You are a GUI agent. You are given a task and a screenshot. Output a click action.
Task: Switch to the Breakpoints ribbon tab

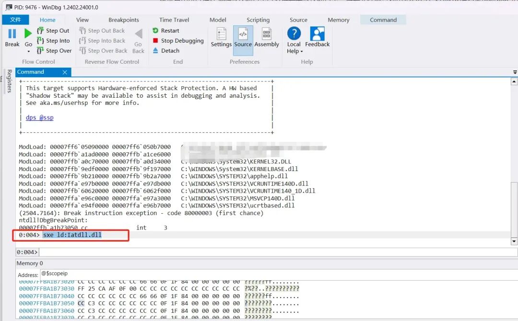(x=124, y=20)
